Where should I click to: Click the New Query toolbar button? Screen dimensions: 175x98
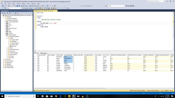25,6
